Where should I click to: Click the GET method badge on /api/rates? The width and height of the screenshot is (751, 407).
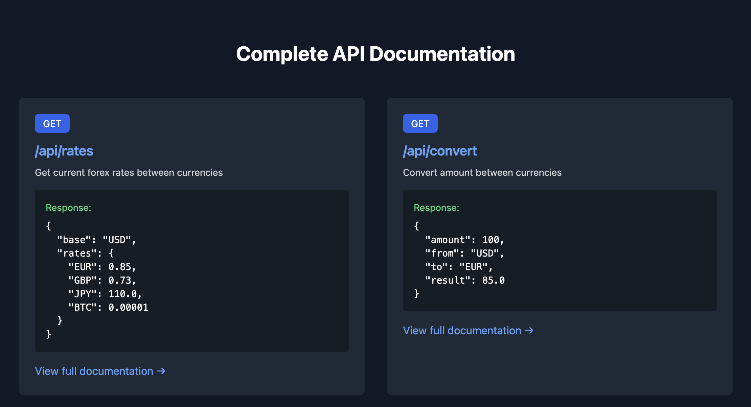[52, 123]
